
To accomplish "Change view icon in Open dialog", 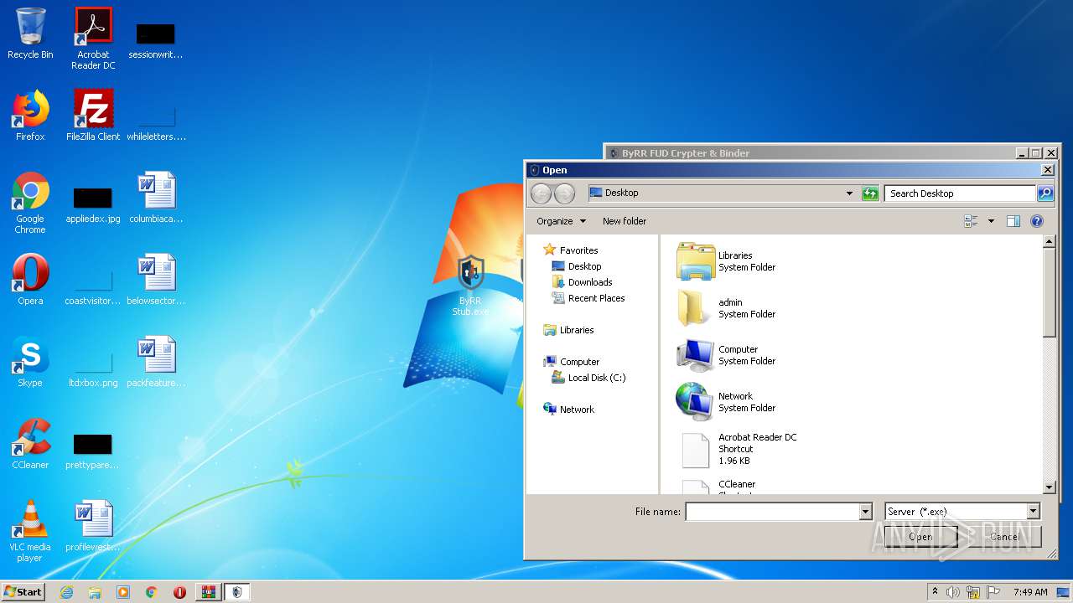I will tap(972, 221).
